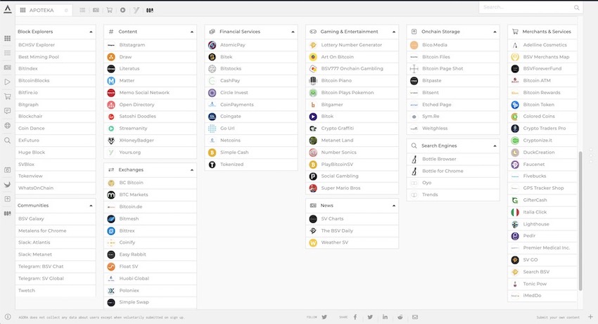Click the magnifier icon in left sidebar
Viewport: 598px width, 324px height.
(8, 141)
